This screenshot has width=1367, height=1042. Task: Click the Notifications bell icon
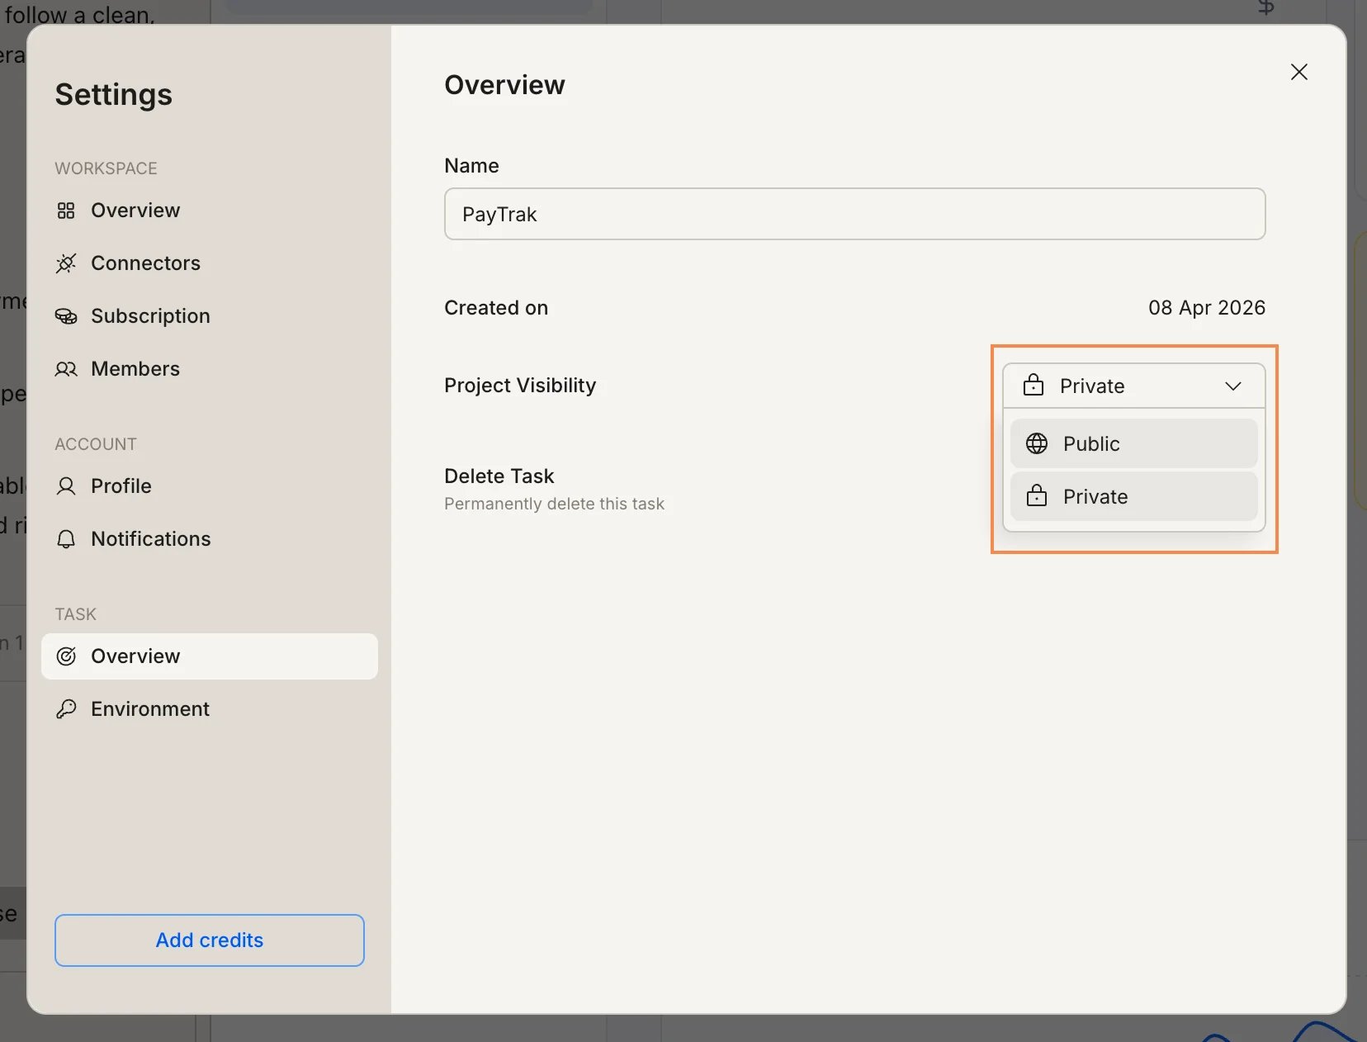tap(66, 539)
